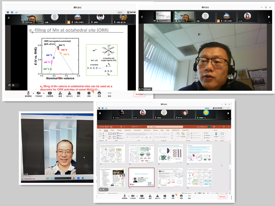The width and height of the screenshot is (275, 206).
Task: Open more options in top-left meeting toolbar
Action: pyautogui.click(x=109, y=93)
